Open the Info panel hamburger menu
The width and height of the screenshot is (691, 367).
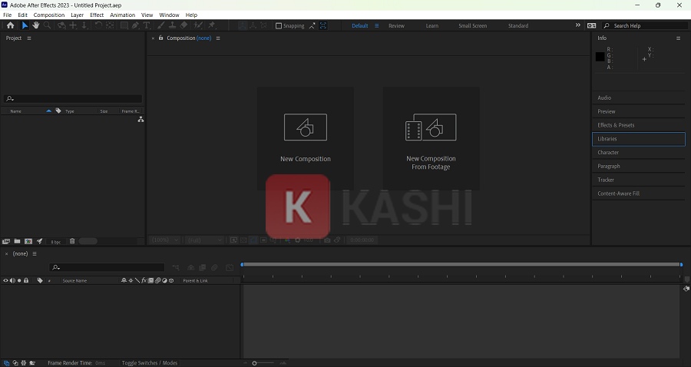(678, 38)
